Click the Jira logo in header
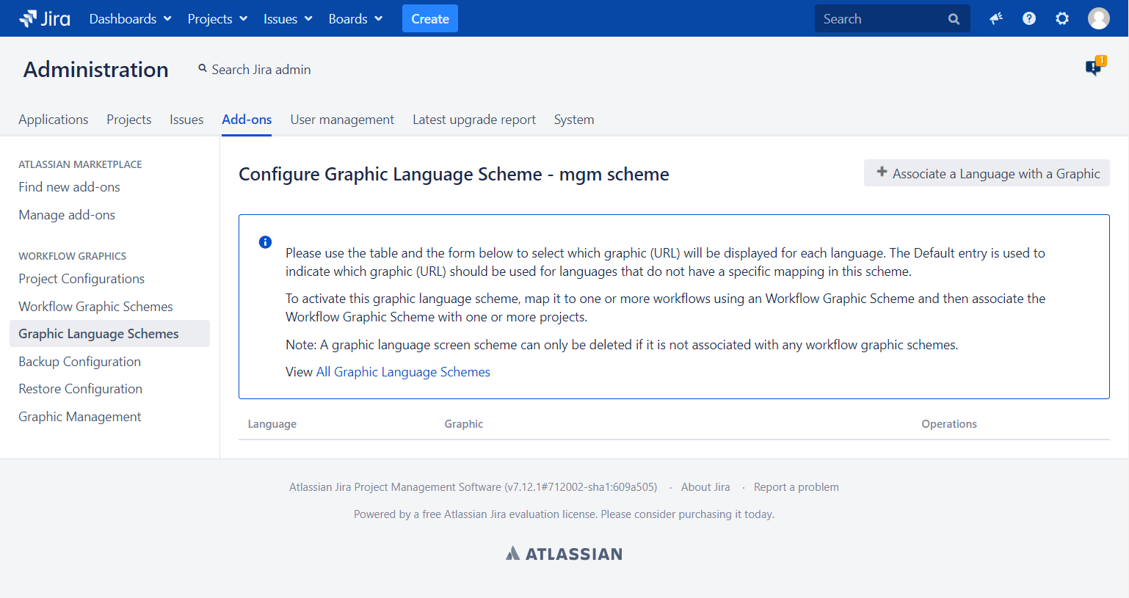The width and height of the screenshot is (1129, 598). tap(45, 18)
